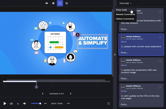Reply to the product image screenshot comment
The width and height of the screenshot is (166, 109).
[x=141, y=79]
